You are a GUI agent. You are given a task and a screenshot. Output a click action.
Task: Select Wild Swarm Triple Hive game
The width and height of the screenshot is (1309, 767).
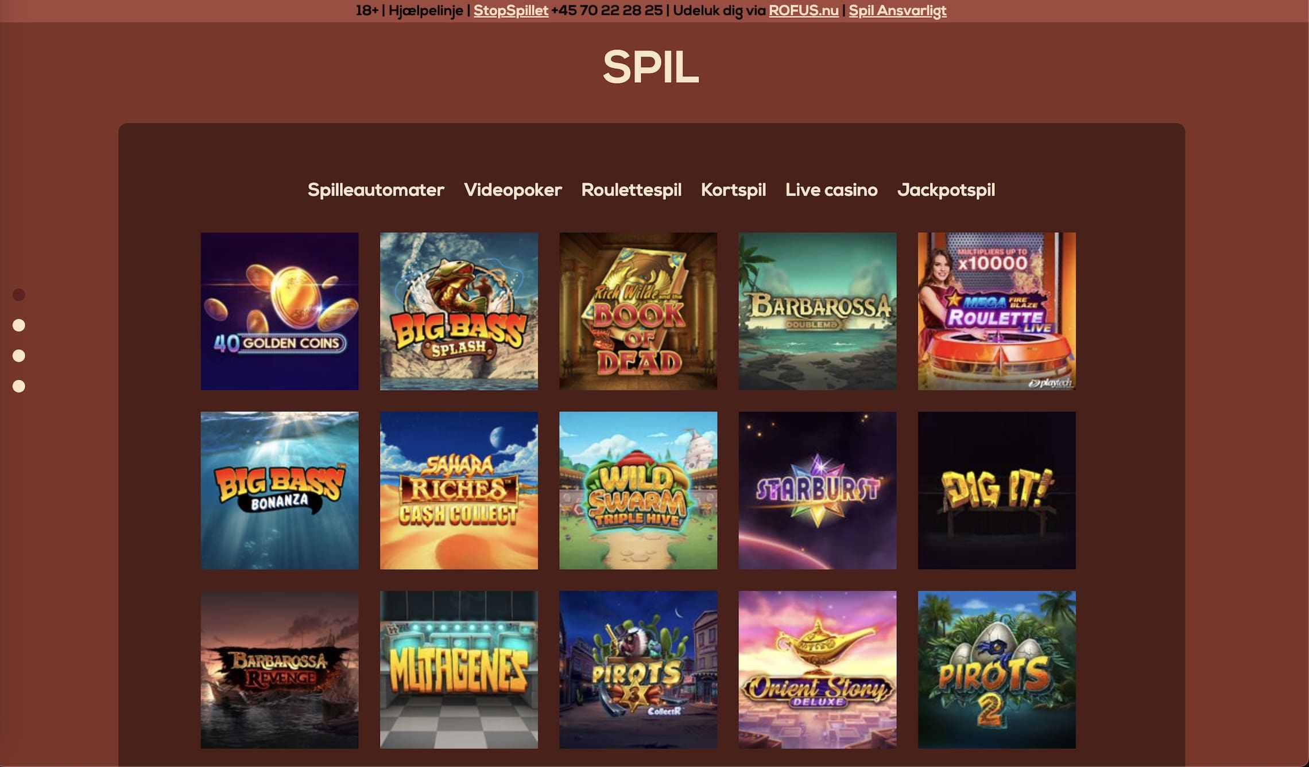point(638,490)
